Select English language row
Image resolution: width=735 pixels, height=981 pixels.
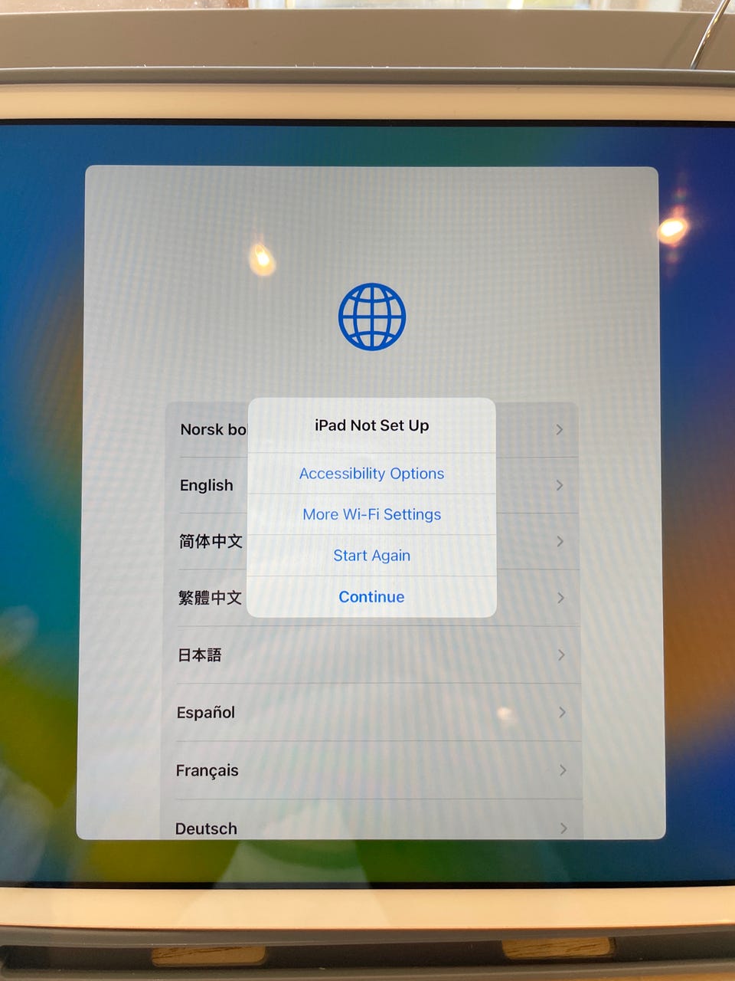(x=371, y=485)
